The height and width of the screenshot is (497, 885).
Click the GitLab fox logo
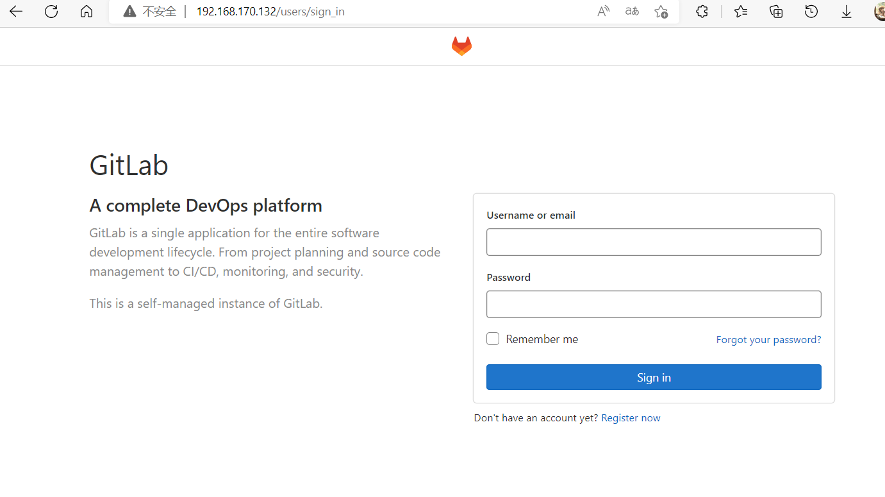pyautogui.click(x=461, y=46)
